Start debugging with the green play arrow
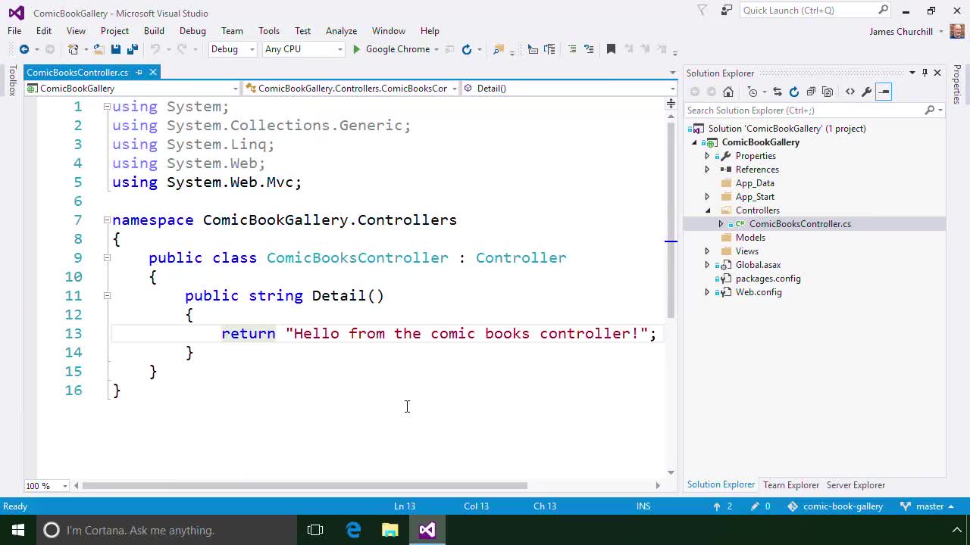 click(356, 49)
